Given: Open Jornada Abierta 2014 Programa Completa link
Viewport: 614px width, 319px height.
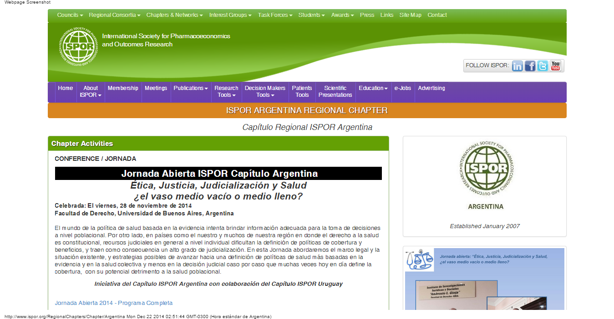Looking at the screenshot, I should tap(114, 303).
